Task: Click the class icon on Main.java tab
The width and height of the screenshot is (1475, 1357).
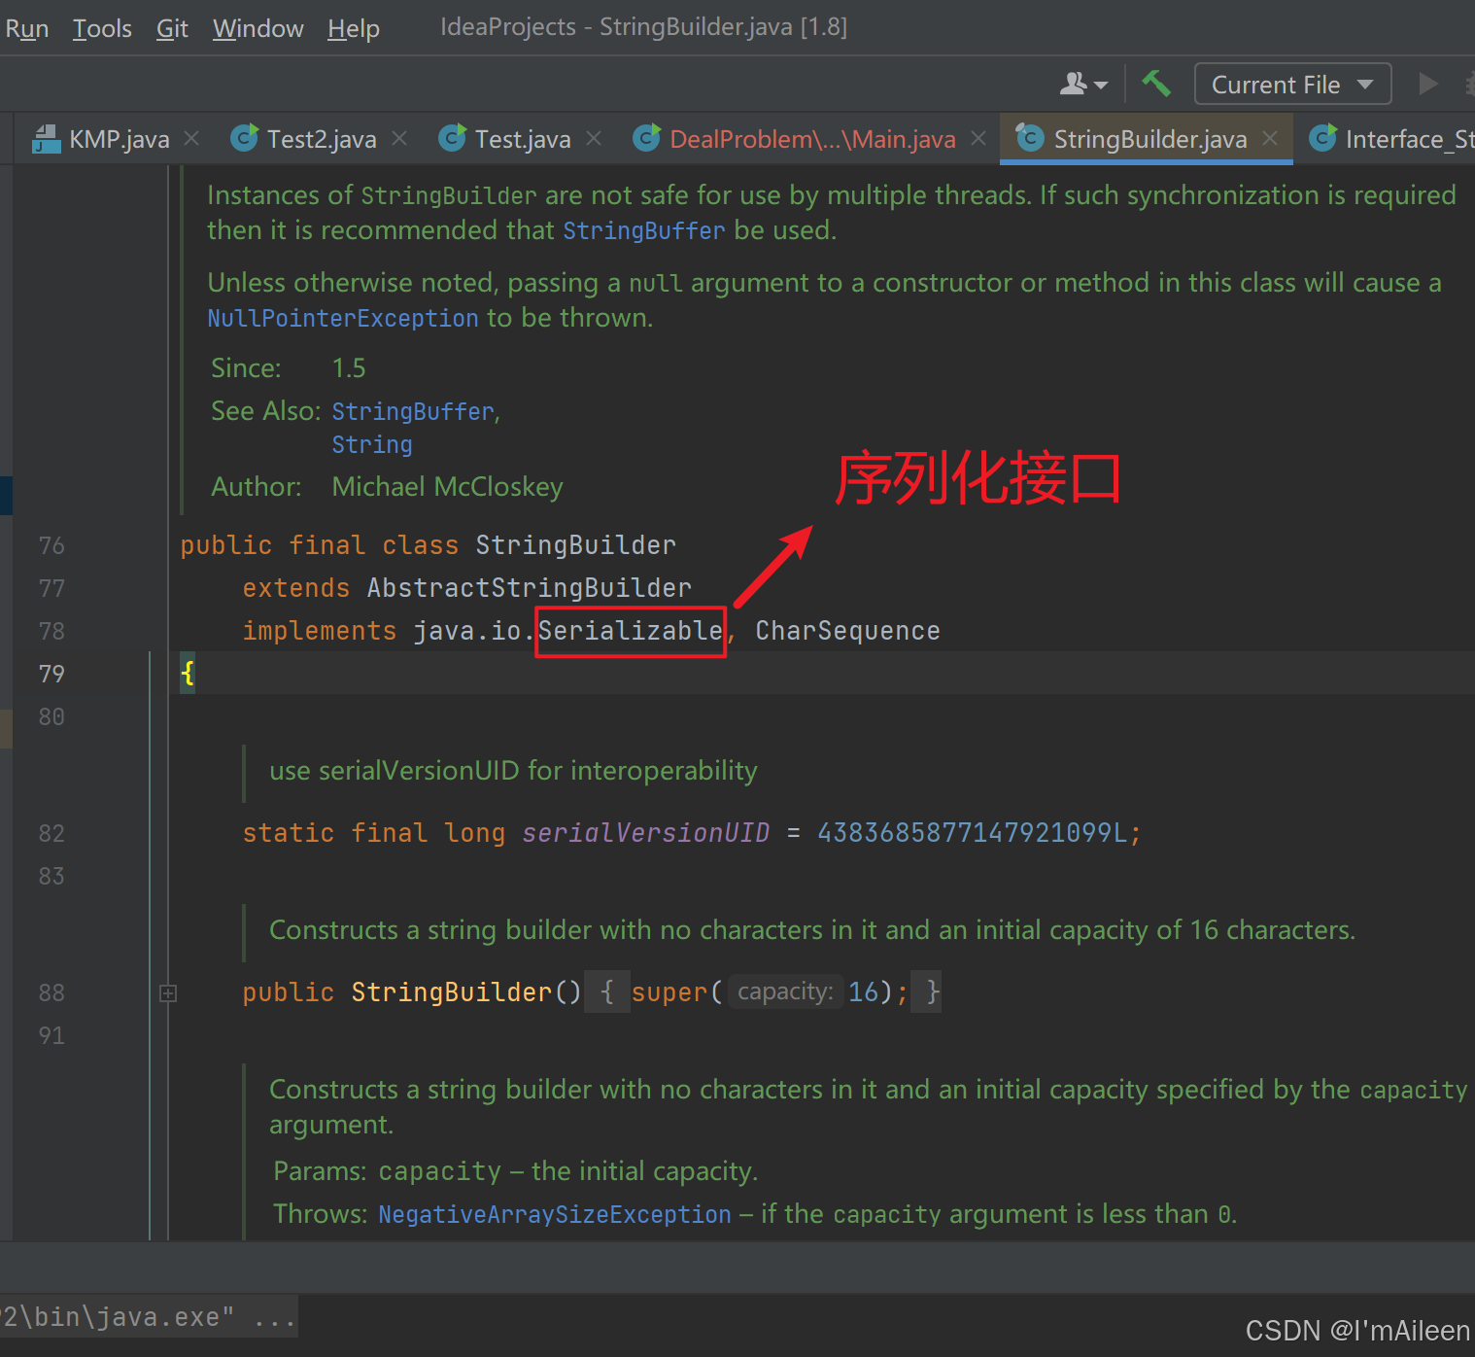Action: coord(647,138)
